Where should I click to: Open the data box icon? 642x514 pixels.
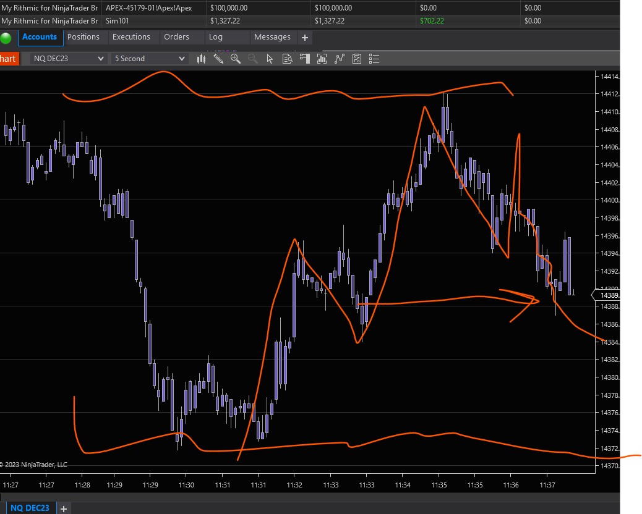(x=287, y=59)
